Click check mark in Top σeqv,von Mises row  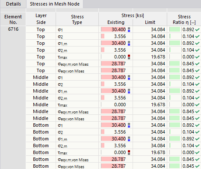(x=198, y=70)
